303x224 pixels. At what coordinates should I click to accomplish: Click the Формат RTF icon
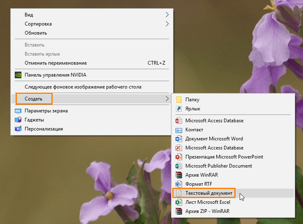(x=179, y=184)
